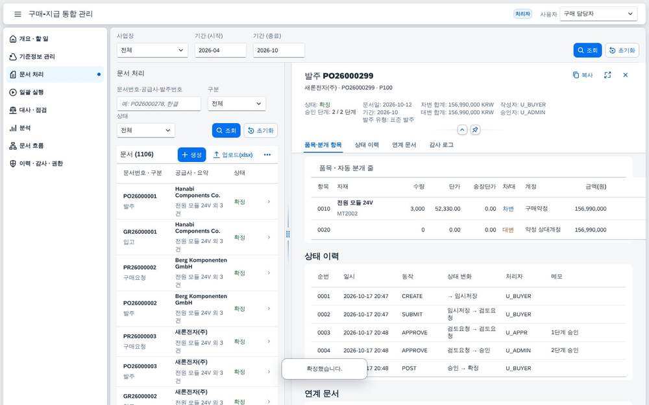
Task: Select document row PO26000001
Action: (197, 202)
